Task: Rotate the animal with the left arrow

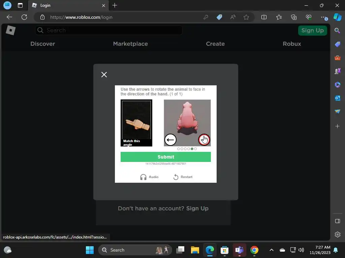Action: 170,140
